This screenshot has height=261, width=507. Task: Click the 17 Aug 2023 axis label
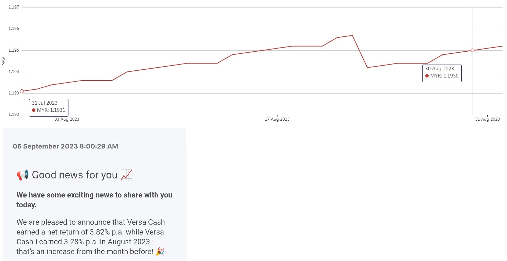pyautogui.click(x=278, y=119)
